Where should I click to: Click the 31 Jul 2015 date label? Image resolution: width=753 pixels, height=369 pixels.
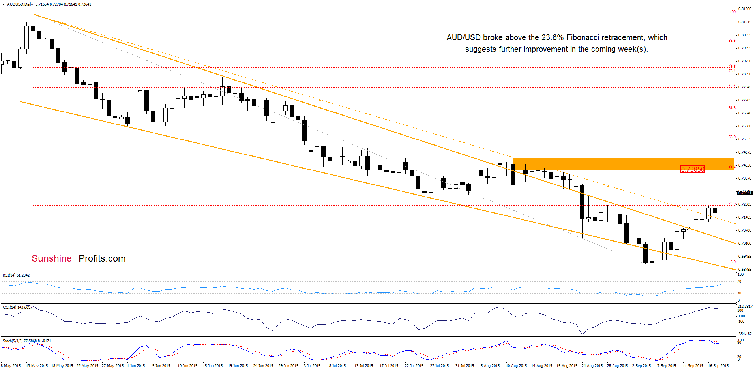(x=465, y=366)
